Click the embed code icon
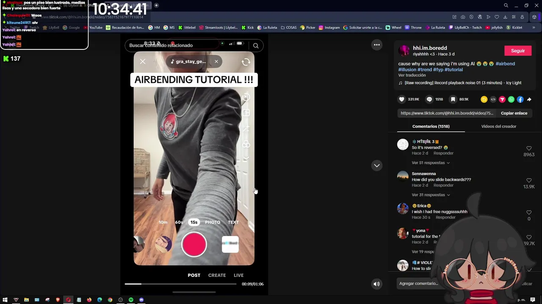 pyautogui.click(x=493, y=99)
